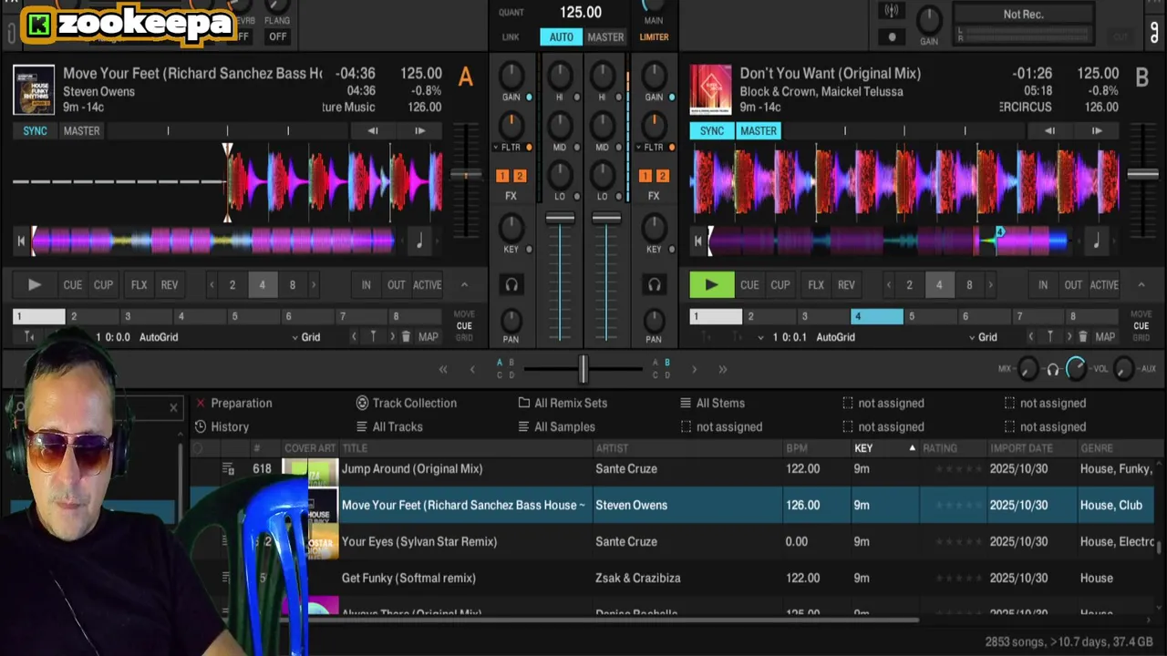
Task: Play deck A with the play button
Action: click(34, 284)
